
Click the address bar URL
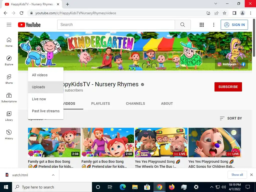coord(76,13)
